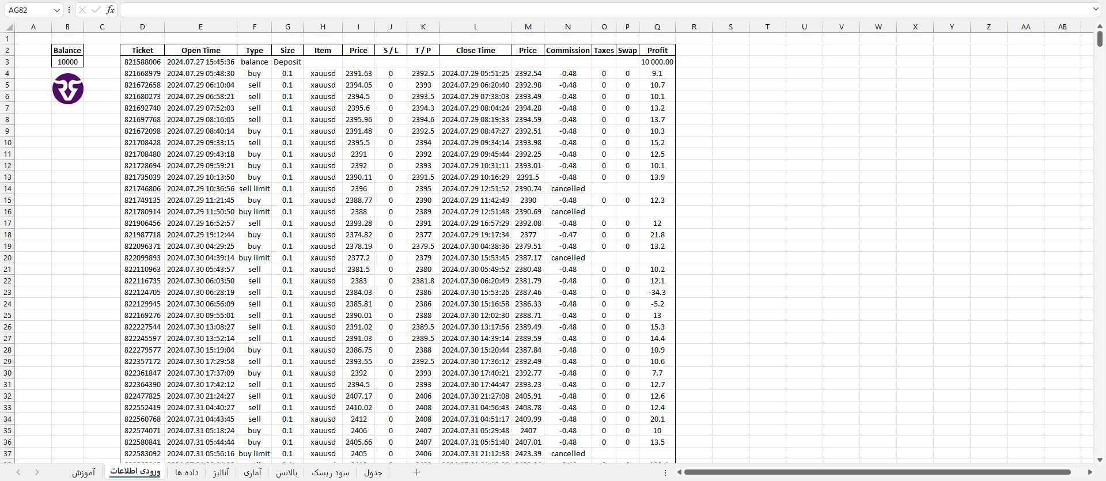The image size is (1106, 481).
Task: Click the Swap header cell
Action: click(627, 50)
